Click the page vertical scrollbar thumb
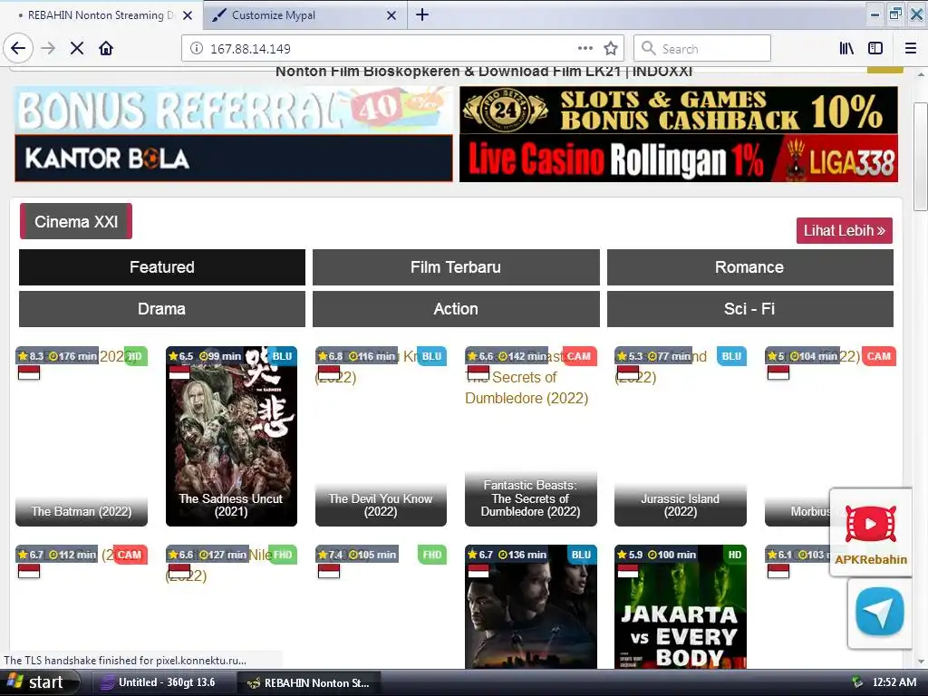Screen dimensions: 928x696 click(921, 156)
